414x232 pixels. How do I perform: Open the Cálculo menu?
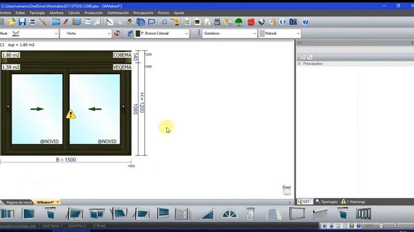(x=74, y=13)
